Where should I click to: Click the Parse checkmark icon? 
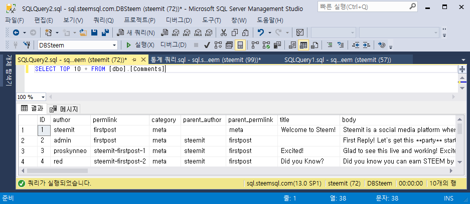[207, 45]
